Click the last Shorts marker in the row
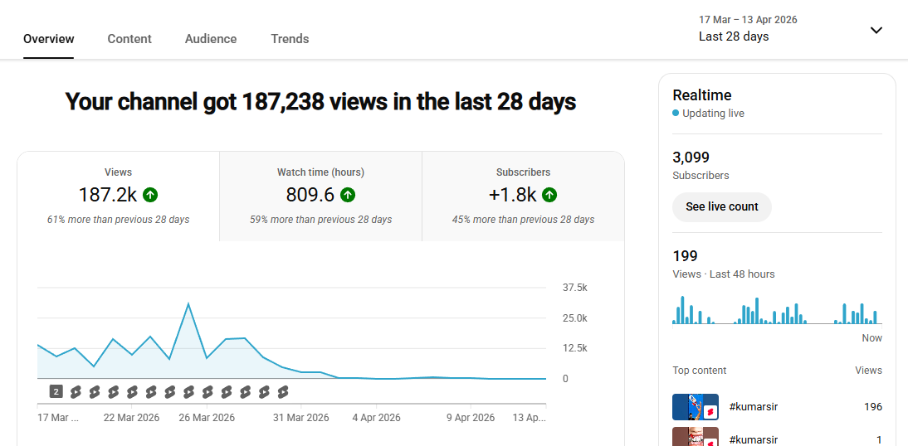 click(283, 391)
